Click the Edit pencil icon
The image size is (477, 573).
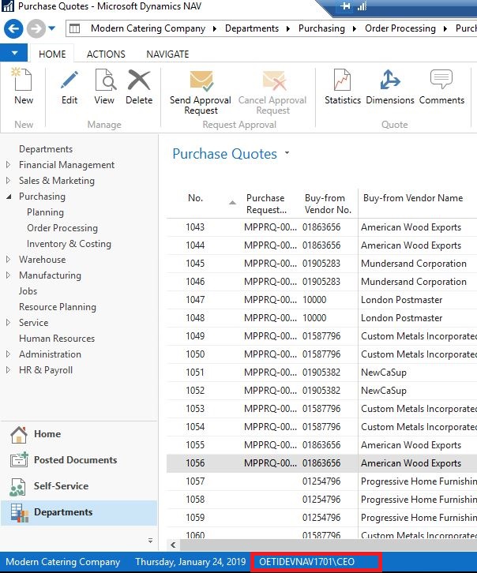tap(69, 80)
